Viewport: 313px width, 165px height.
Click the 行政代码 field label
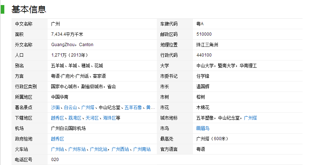[x=169, y=55]
